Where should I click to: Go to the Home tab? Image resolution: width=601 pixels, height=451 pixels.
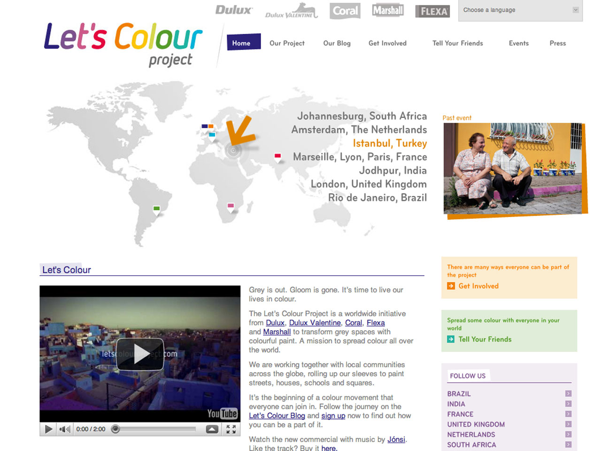coord(243,42)
